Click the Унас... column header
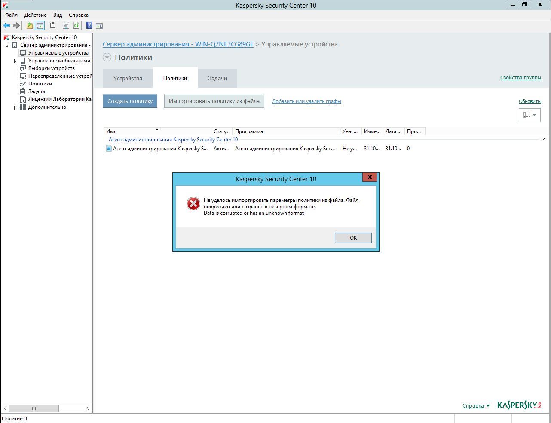Viewport: 551px width, 423px height. pyautogui.click(x=351, y=131)
